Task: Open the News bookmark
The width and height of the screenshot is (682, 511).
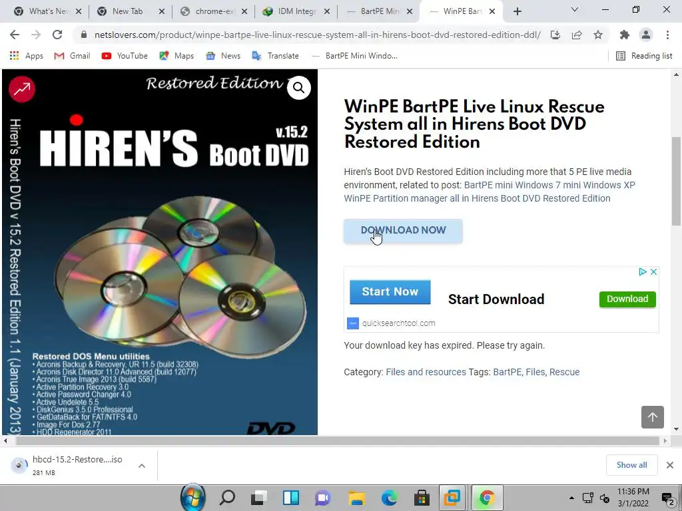Action: [x=223, y=56]
